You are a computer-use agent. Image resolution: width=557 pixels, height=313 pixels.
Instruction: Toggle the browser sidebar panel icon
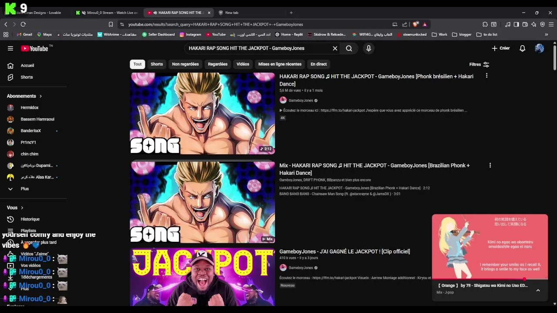(516, 24)
